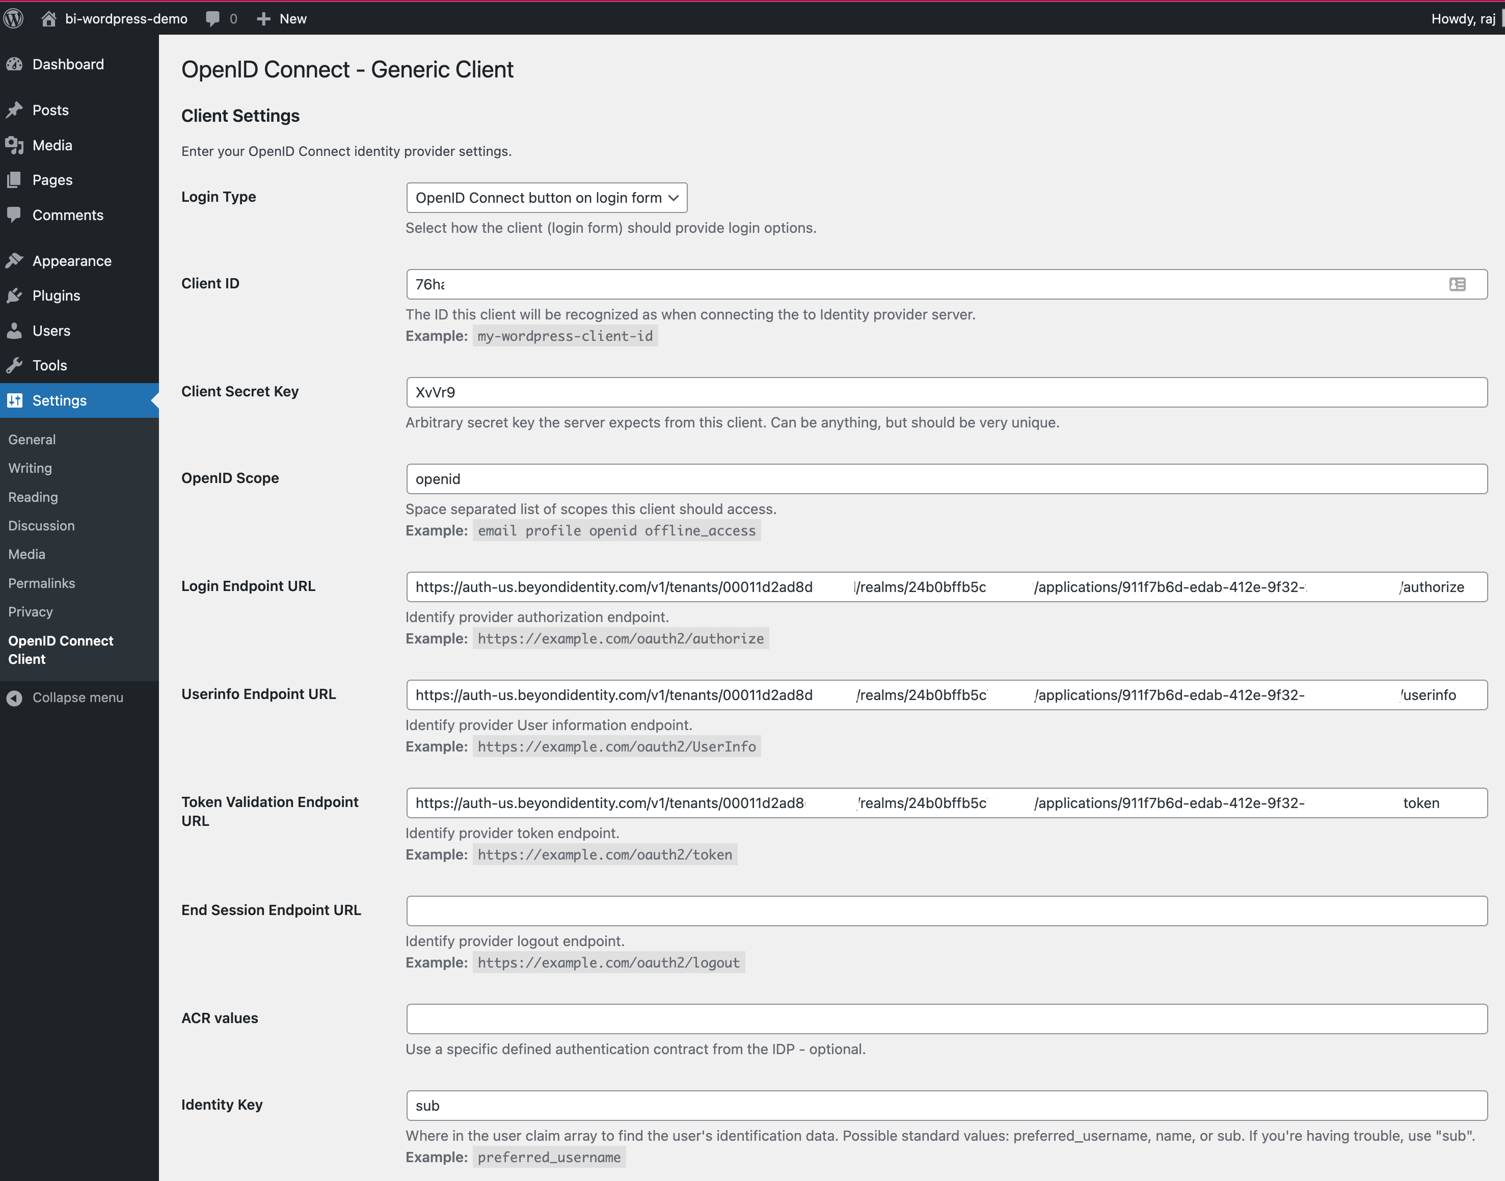Click the Tools icon in sidebar
The image size is (1505, 1181).
tap(17, 364)
